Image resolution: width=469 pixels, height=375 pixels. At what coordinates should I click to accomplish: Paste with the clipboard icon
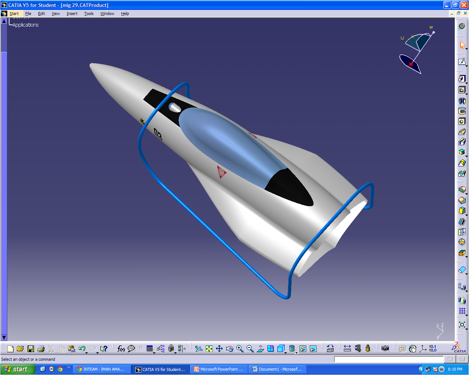coord(72,349)
